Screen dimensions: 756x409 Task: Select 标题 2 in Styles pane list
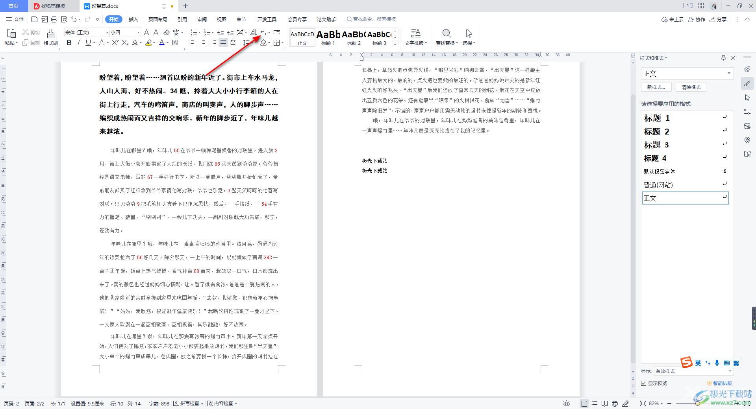pos(685,131)
